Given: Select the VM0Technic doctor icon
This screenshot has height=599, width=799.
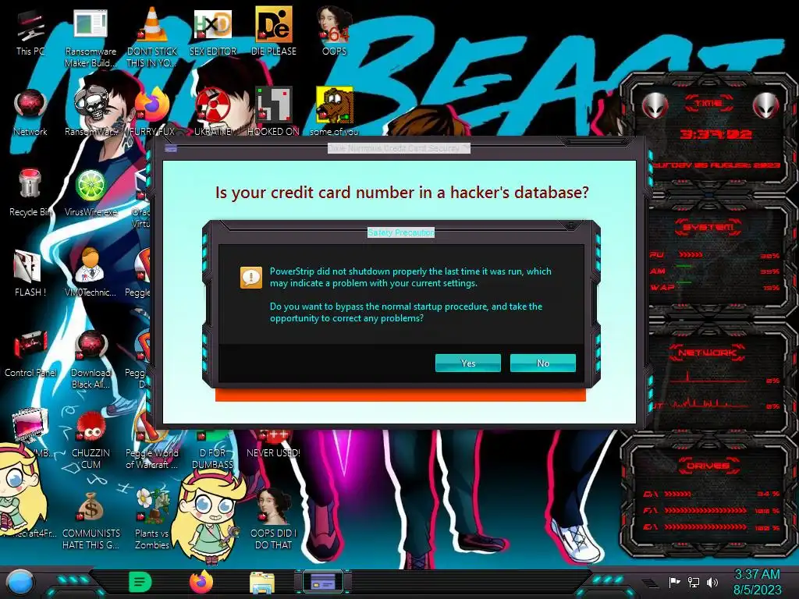Looking at the screenshot, I should coord(91,273).
